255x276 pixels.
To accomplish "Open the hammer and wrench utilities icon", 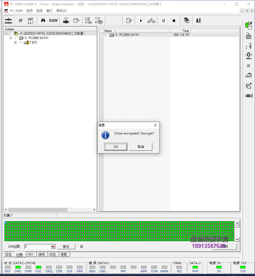I will [x=21, y=21].
